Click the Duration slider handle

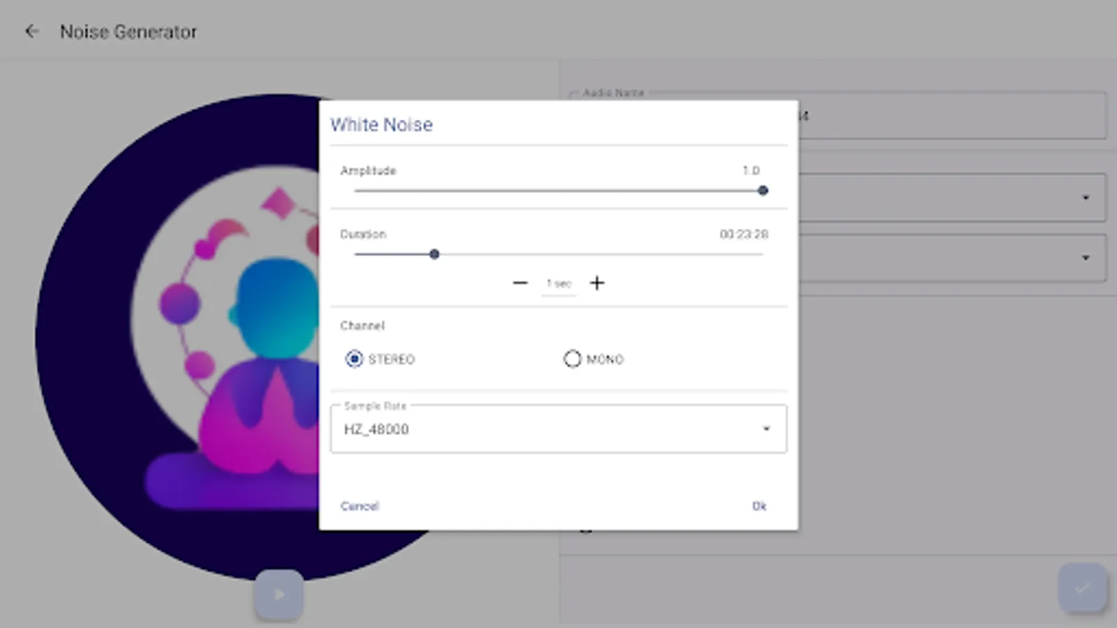[434, 255]
